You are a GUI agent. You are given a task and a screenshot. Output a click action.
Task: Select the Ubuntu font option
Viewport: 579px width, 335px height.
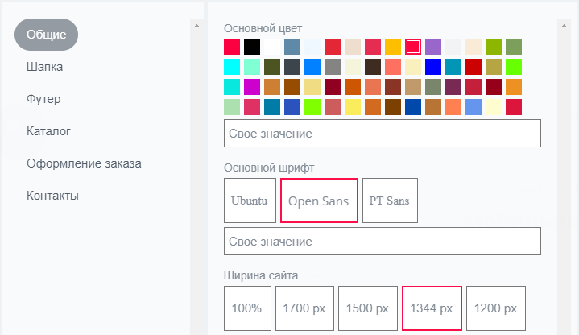click(x=250, y=201)
